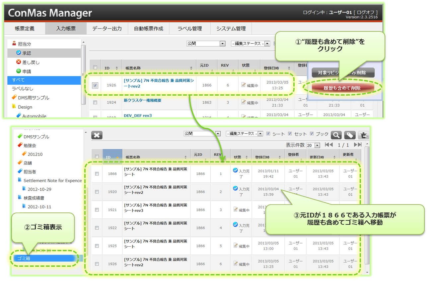Switch to the 帳票定義 tab
The height and width of the screenshot is (281, 427).
point(25,28)
